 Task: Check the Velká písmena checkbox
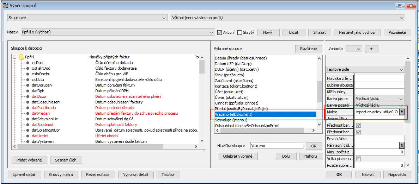[359, 159]
